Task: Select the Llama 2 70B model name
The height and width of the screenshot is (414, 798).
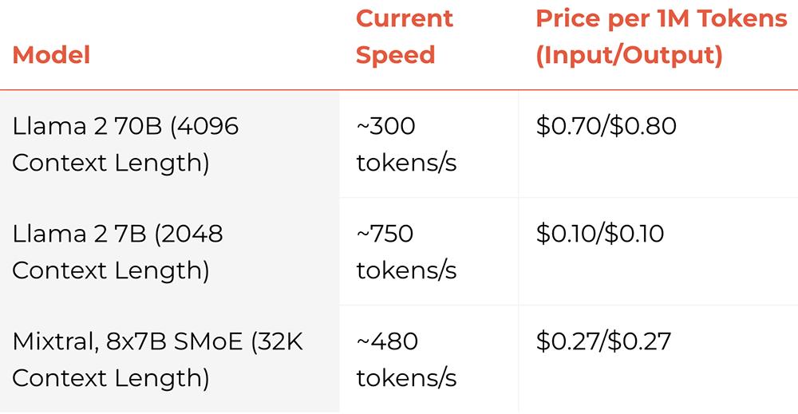Action: click(81, 126)
